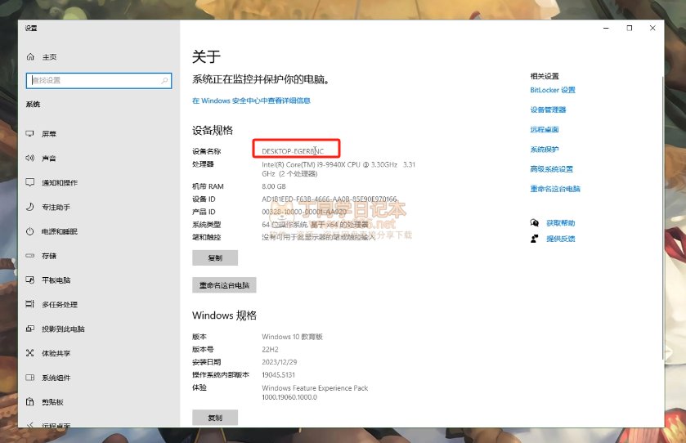The height and width of the screenshot is (443, 686).
Task: Click the 电源和睡眠 power icon
Action: tap(29, 231)
